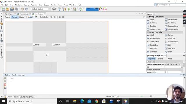
Task: Open the Refactor menu
Action: (34, 5)
